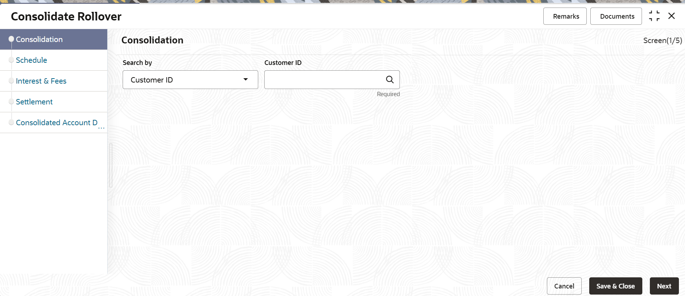Click the Next button
This screenshot has height=296, width=685.
(664, 286)
